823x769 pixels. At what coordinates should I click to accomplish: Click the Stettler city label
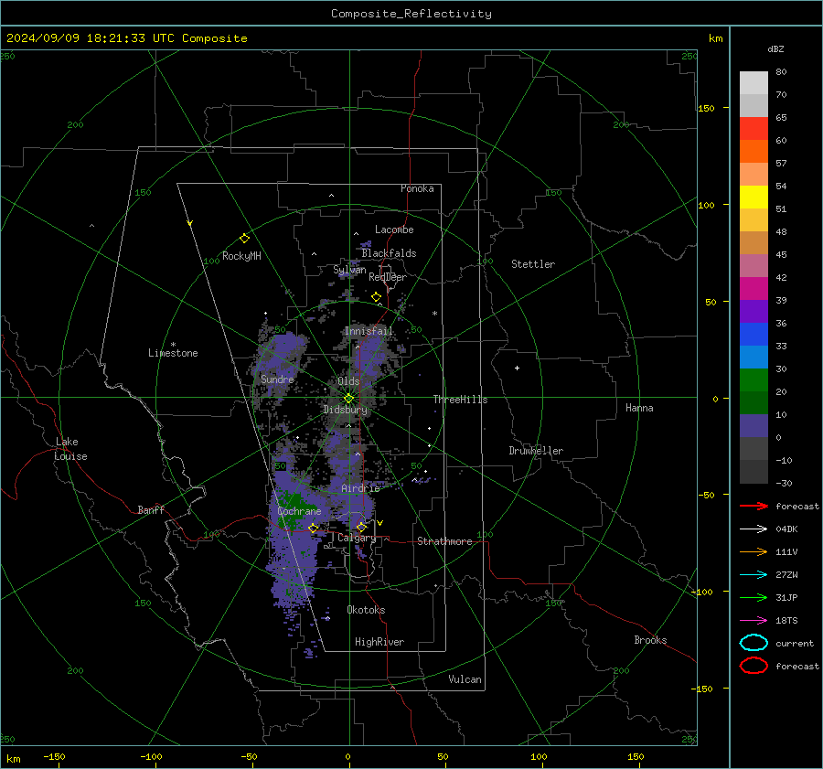(x=533, y=264)
